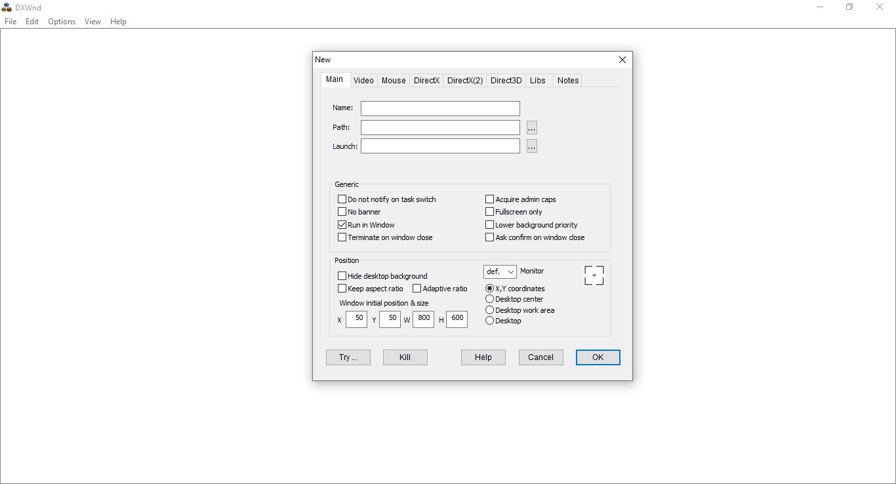Open the Monitor def. dropdown

(x=500, y=272)
